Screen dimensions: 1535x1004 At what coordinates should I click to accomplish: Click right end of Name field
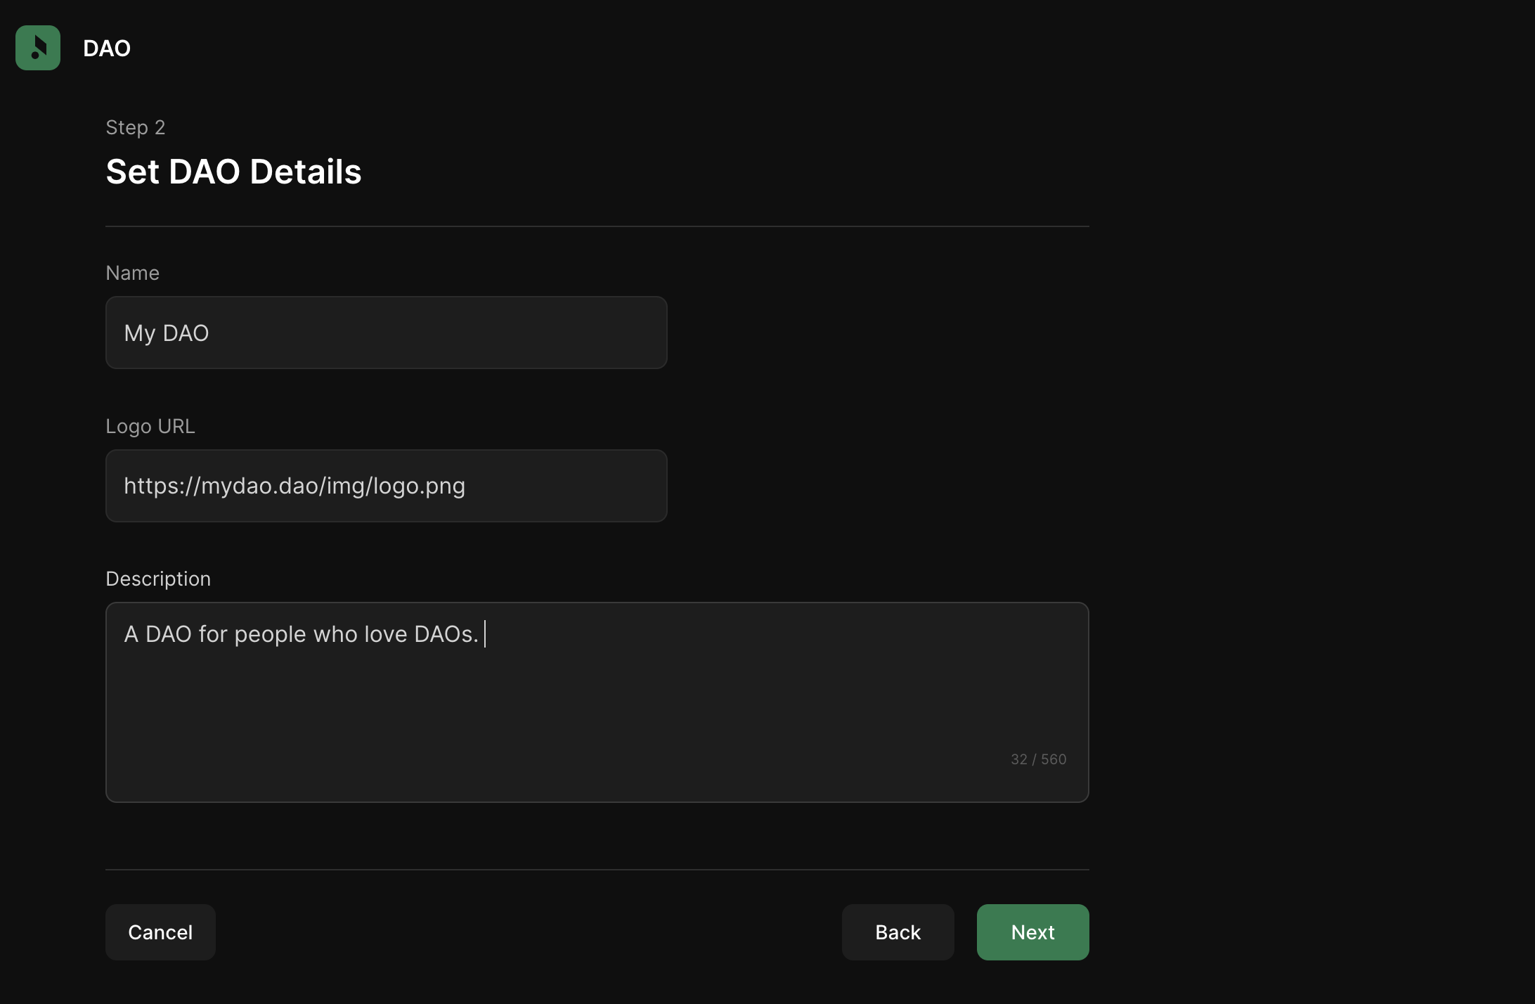tap(633, 333)
